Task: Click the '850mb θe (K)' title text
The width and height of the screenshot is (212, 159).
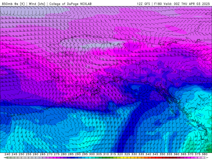Action: click(13, 4)
